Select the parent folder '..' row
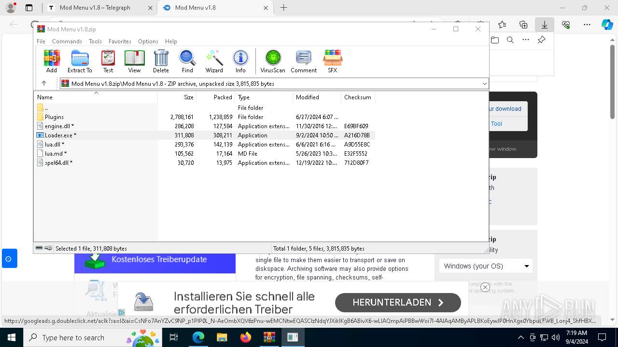 (204, 108)
